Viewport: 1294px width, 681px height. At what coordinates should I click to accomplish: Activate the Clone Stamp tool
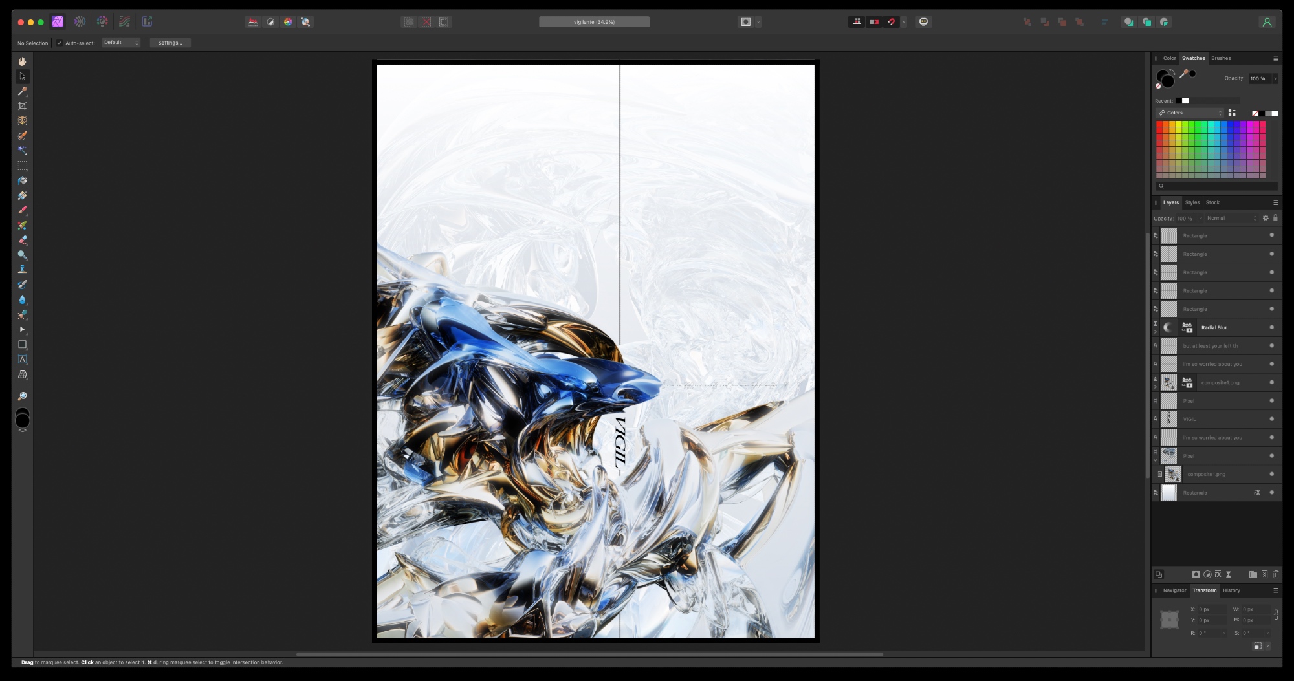[22, 270]
